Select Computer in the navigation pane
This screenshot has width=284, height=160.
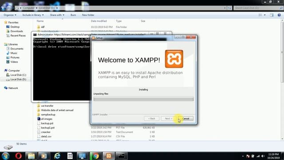(14, 71)
